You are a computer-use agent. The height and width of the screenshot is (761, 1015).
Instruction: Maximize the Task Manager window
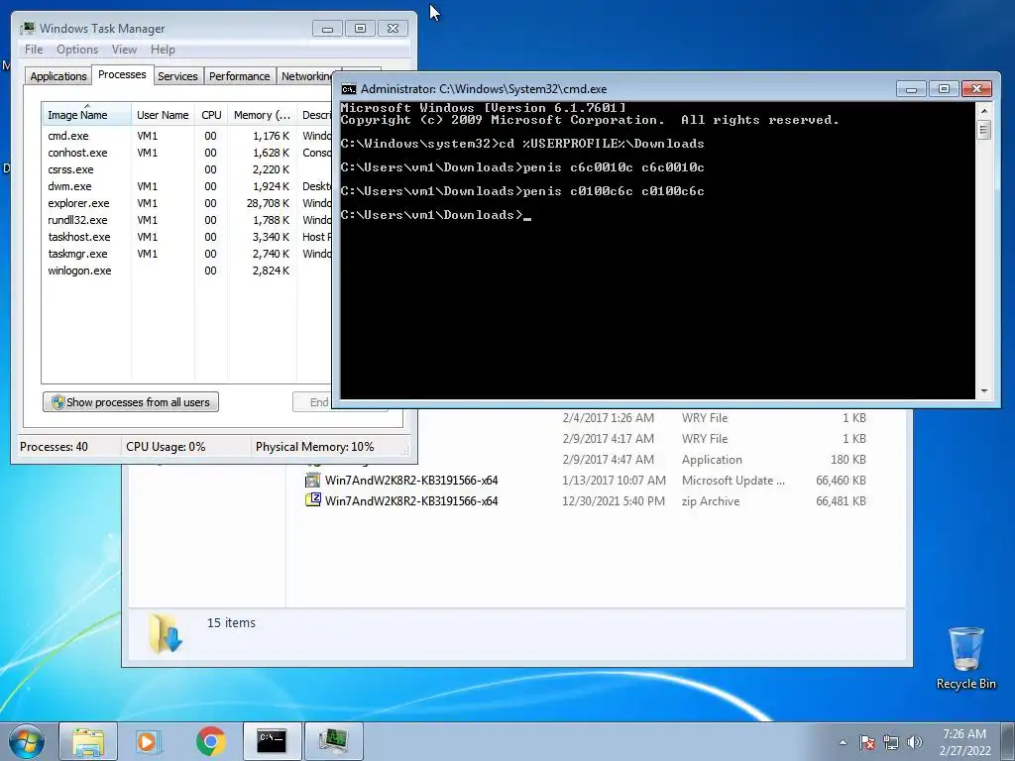[x=361, y=29]
